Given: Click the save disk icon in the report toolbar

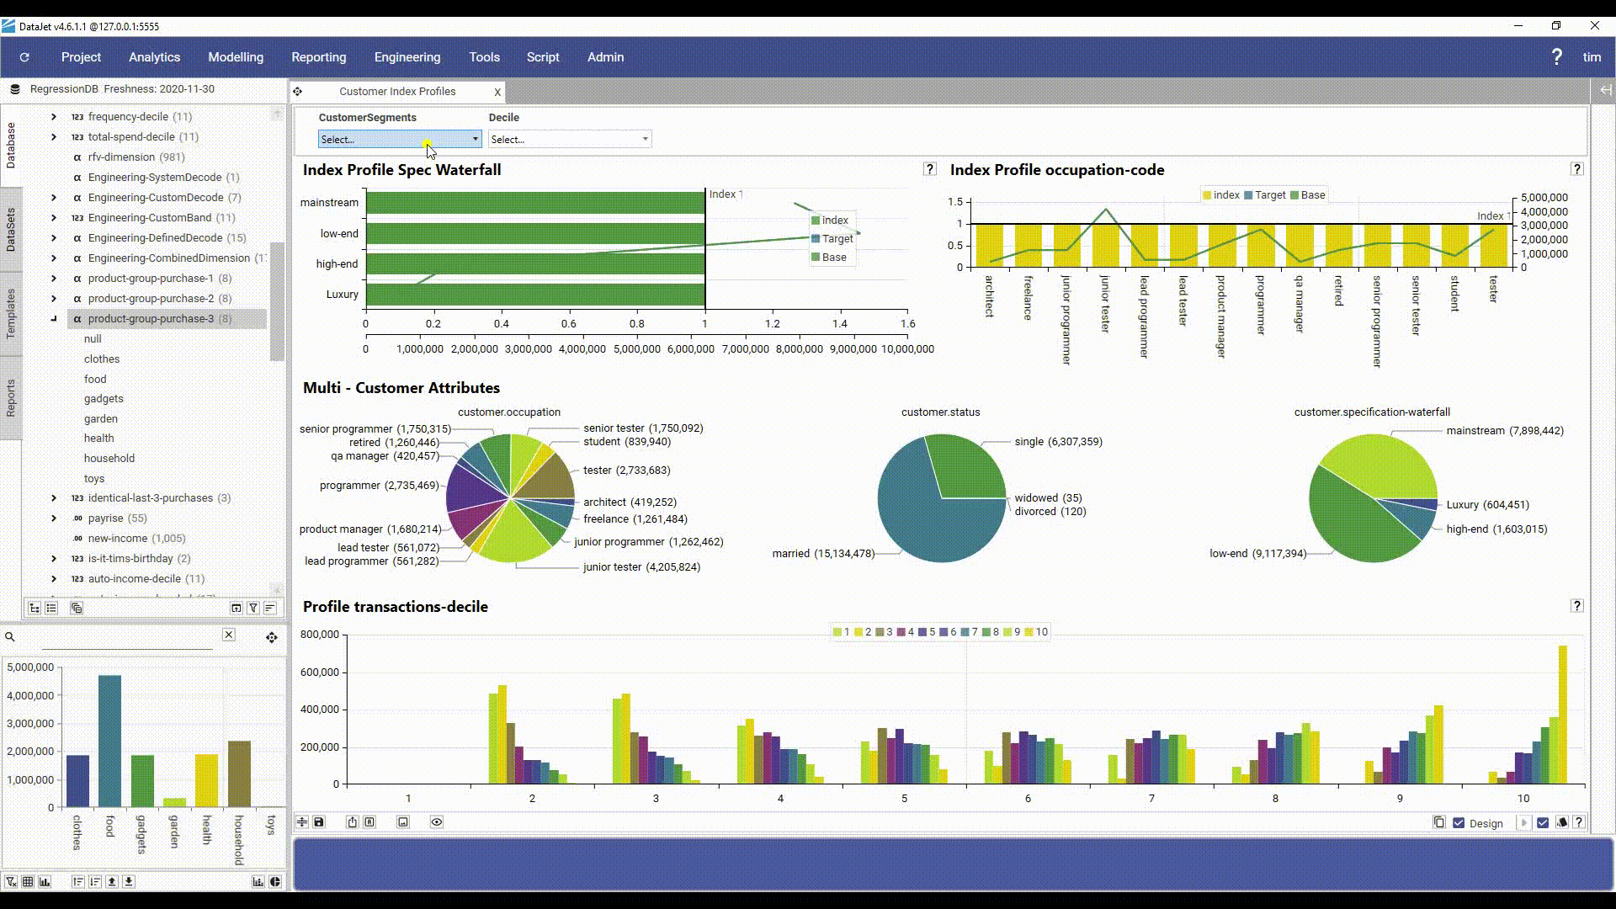Looking at the screenshot, I should pos(319,822).
